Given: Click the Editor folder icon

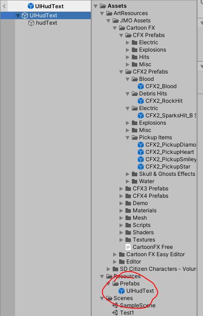Looking at the screenshot, I should pyautogui.click(x=122, y=262).
